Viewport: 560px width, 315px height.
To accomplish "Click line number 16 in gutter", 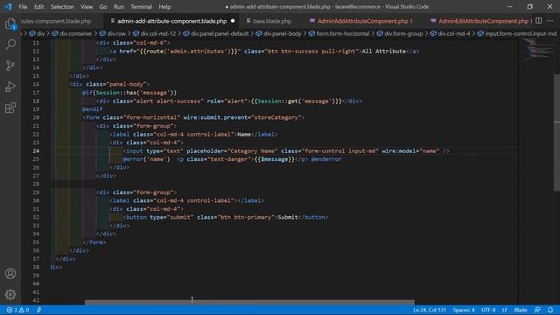I will point(36,84).
